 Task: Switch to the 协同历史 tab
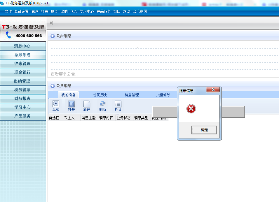click(x=100, y=95)
